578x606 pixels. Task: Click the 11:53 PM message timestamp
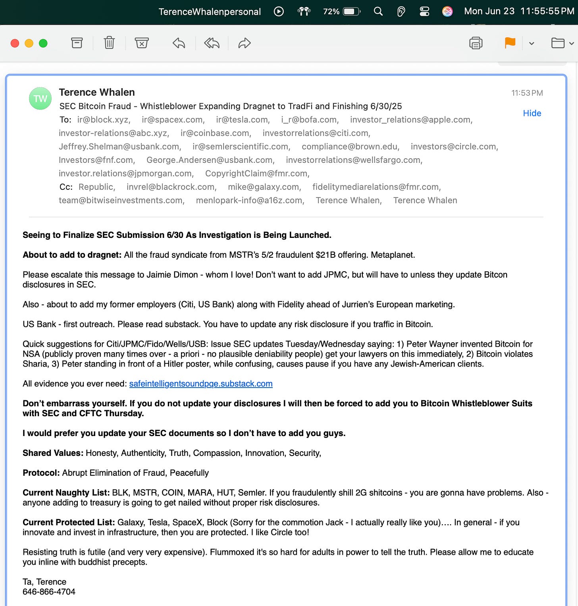point(527,93)
